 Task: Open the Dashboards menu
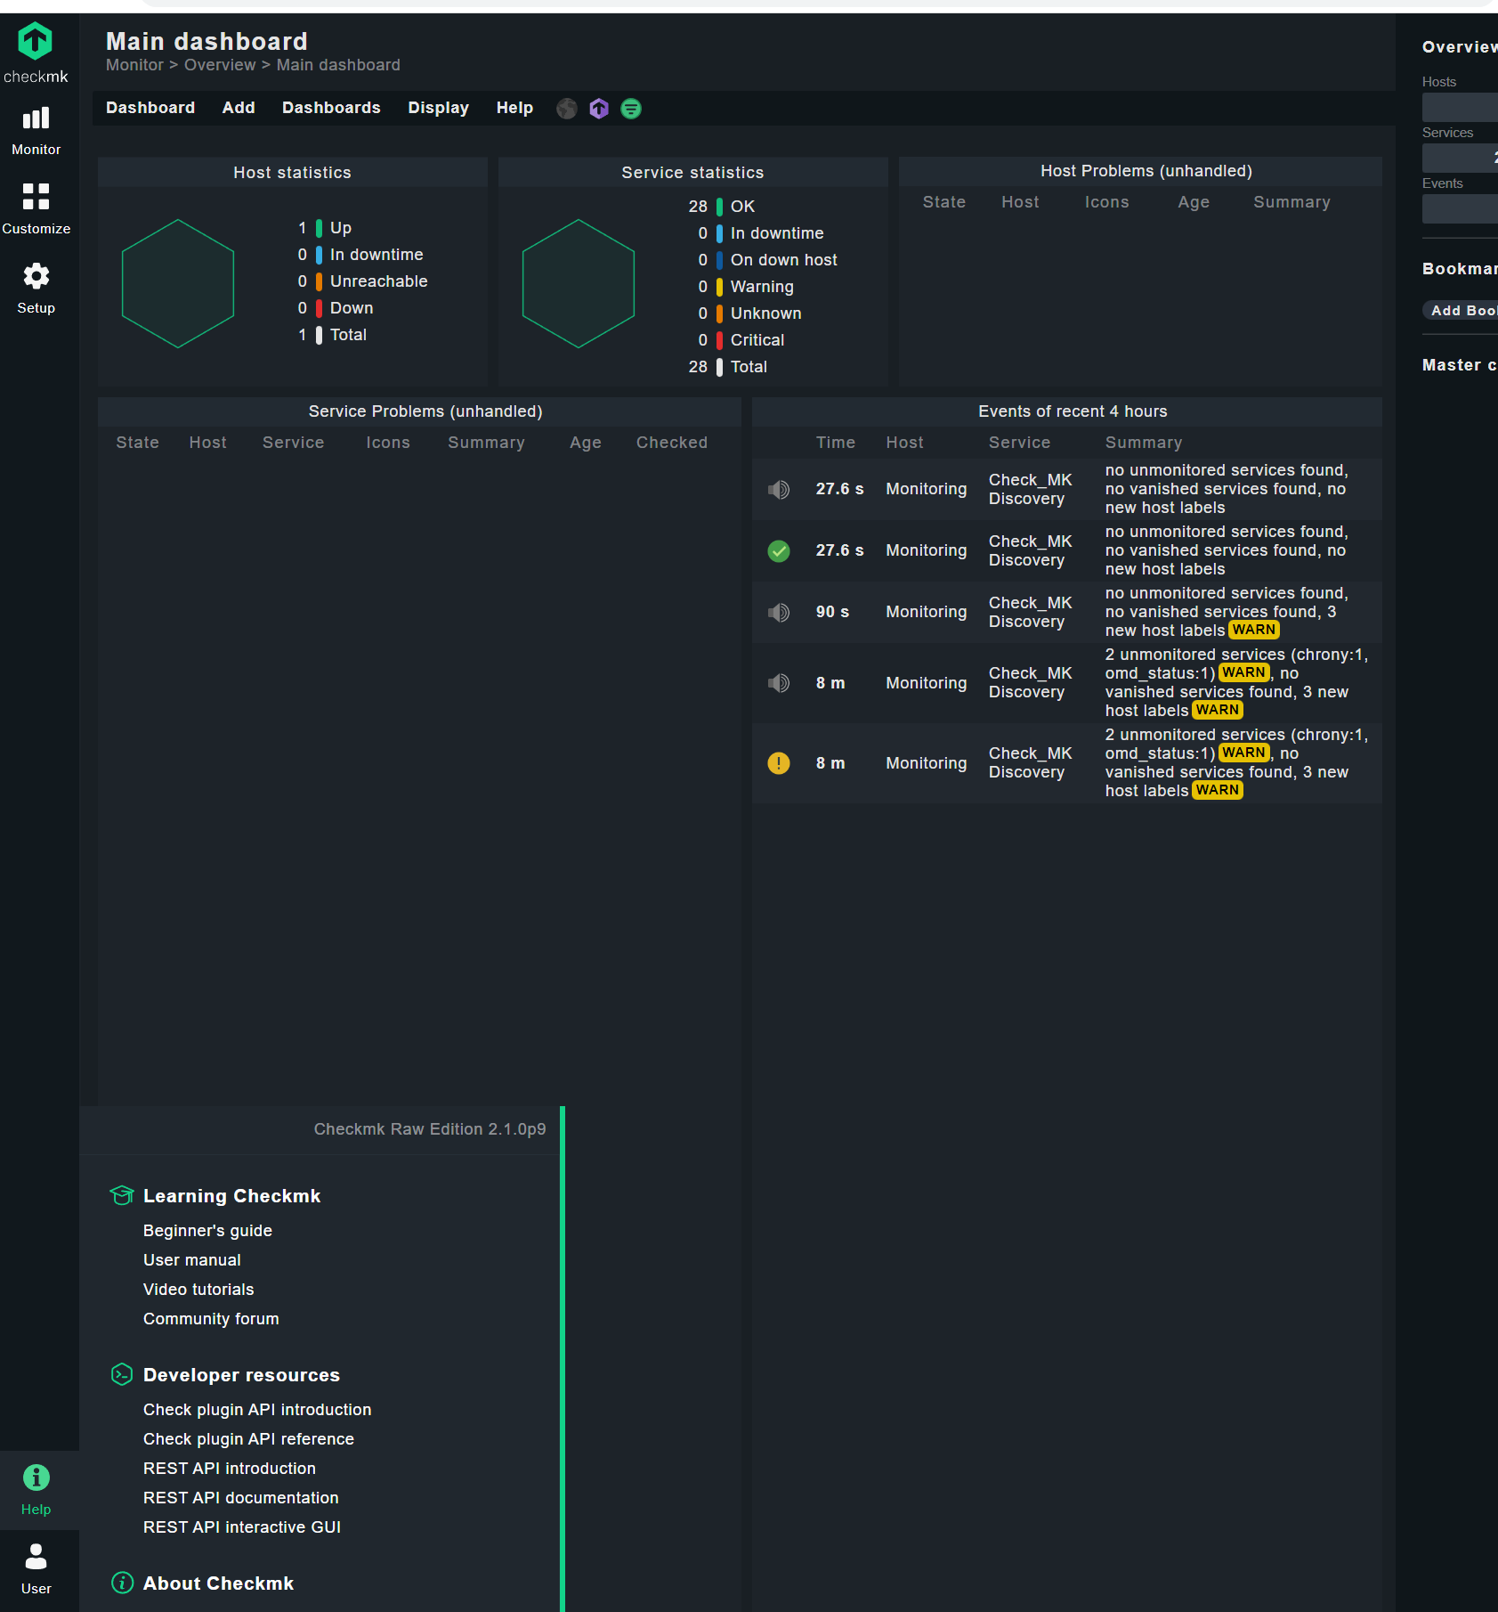[x=331, y=108]
